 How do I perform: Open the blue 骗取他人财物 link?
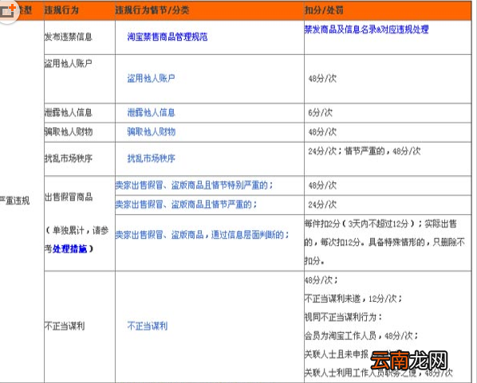tap(152, 132)
